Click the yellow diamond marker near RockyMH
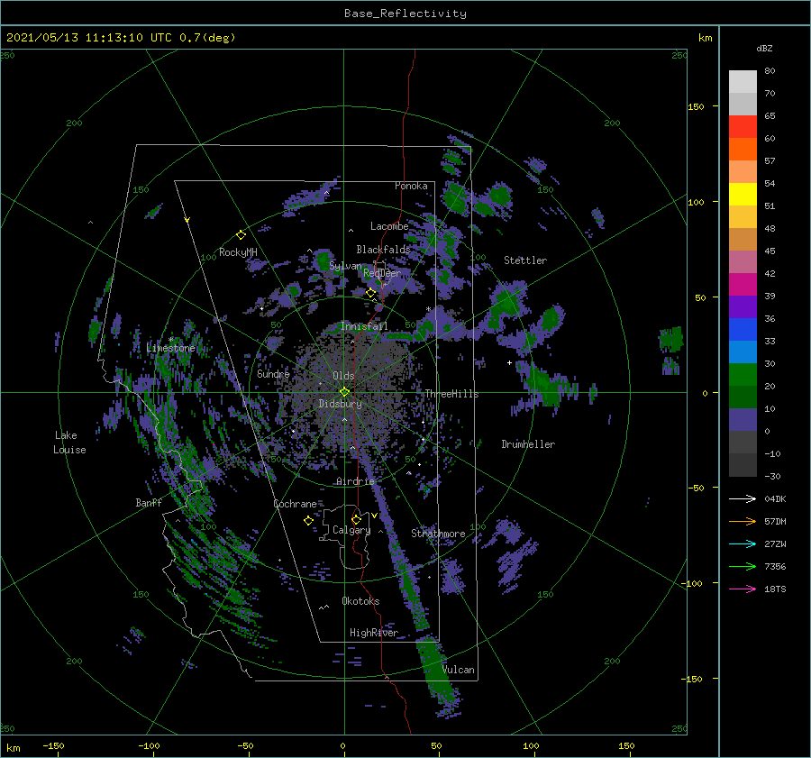 coord(241,235)
